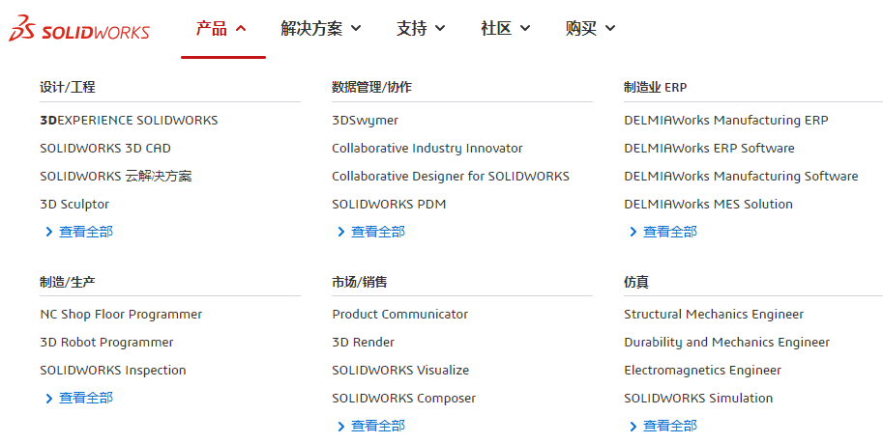Open SOLIDWORKS Inspection link
This screenshot has height=443, width=883.
(113, 371)
